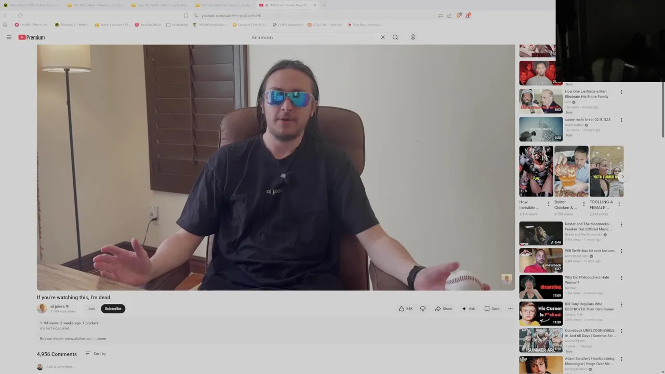Show next shorts with arrow
The width and height of the screenshot is (665, 374).
click(x=622, y=177)
